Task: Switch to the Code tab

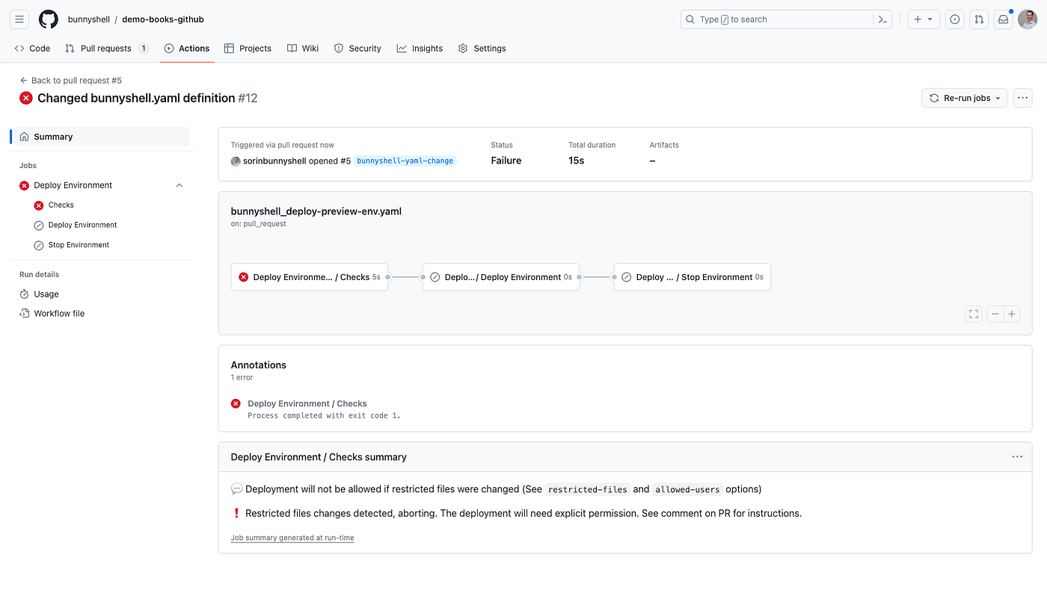Action: pos(32,48)
